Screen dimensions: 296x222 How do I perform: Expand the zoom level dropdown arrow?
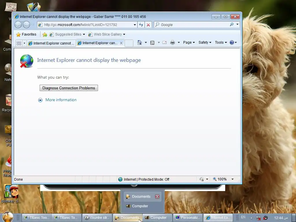[x=233, y=179]
